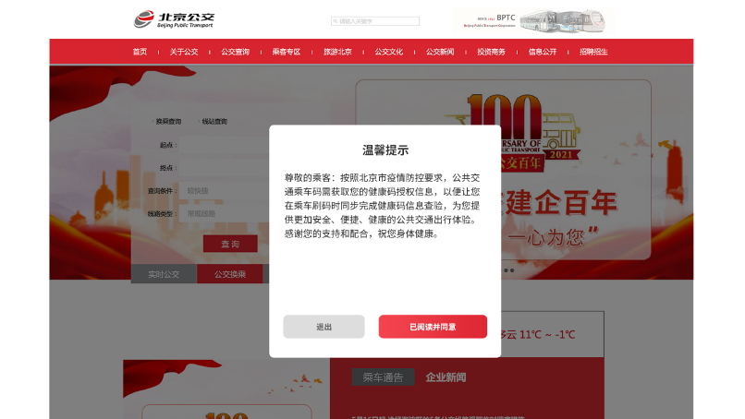
Task: Go to 乘客专区 in navigation bar
Action: (x=287, y=52)
